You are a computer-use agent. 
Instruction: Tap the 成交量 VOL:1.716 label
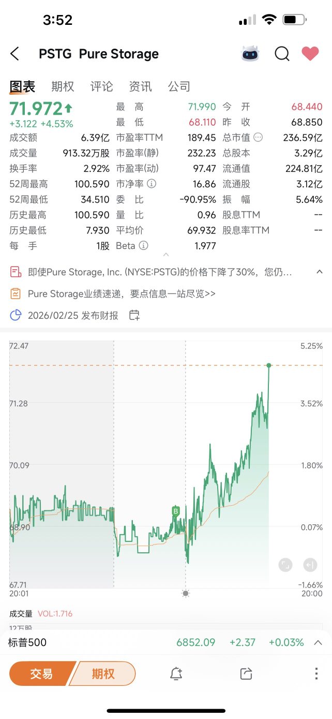tap(41, 613)
